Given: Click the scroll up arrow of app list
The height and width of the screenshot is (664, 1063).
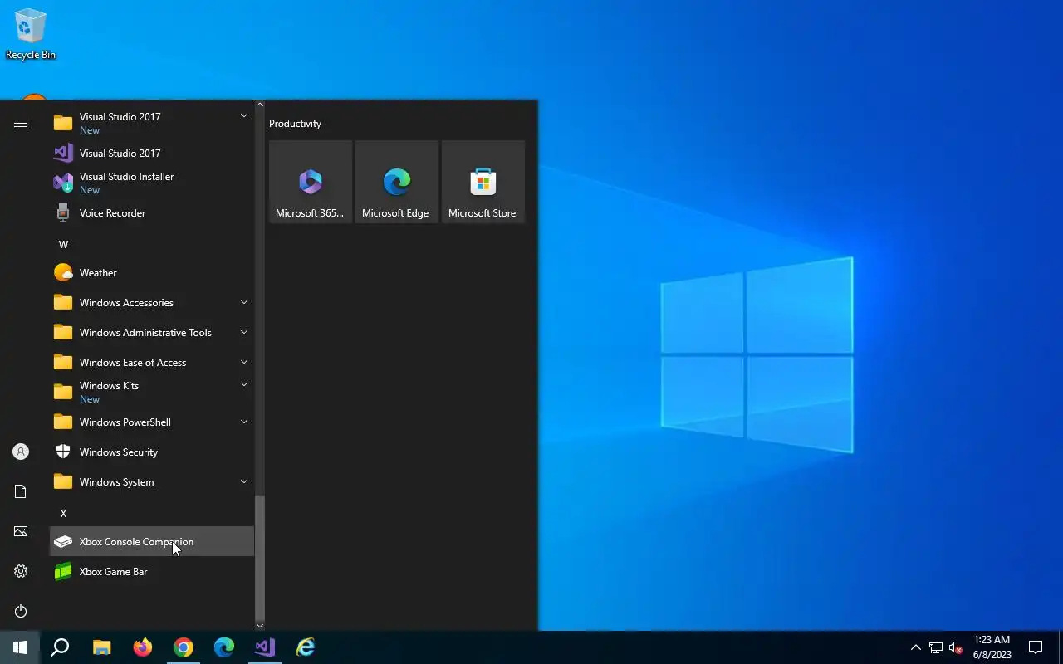Looking at the screenshot, I should coord(260,105).
